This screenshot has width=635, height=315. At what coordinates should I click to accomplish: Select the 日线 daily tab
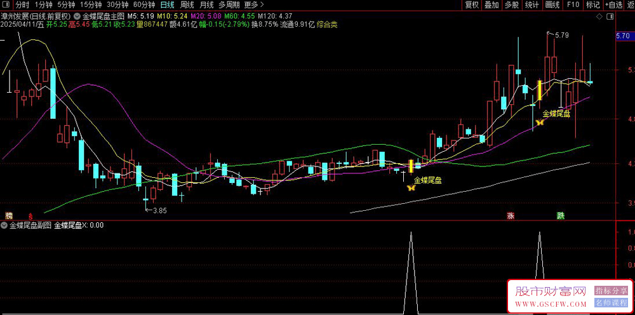(x=167, y=5)
